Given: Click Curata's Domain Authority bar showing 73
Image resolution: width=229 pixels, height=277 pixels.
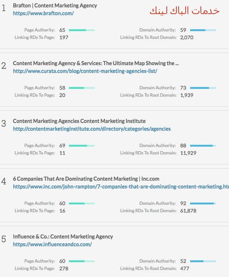Looking at the screenshot, I should click(203, 88).
